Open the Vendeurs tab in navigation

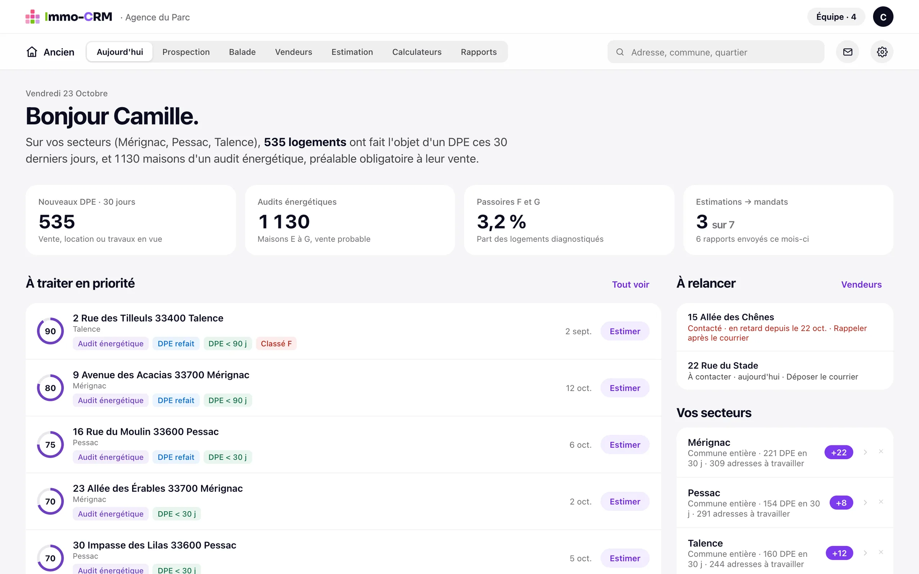[294, 52]
